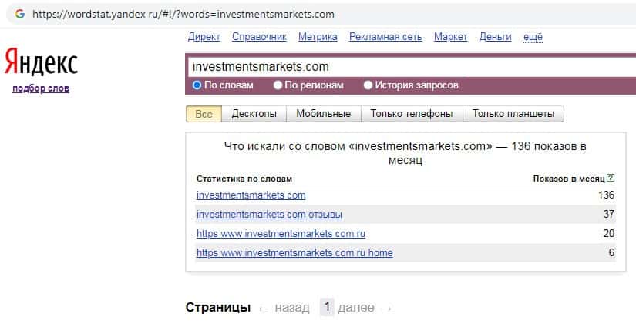Viewport: 636px width, 327px height.
Task: Click the далее next page link
Action: [356, 308]
